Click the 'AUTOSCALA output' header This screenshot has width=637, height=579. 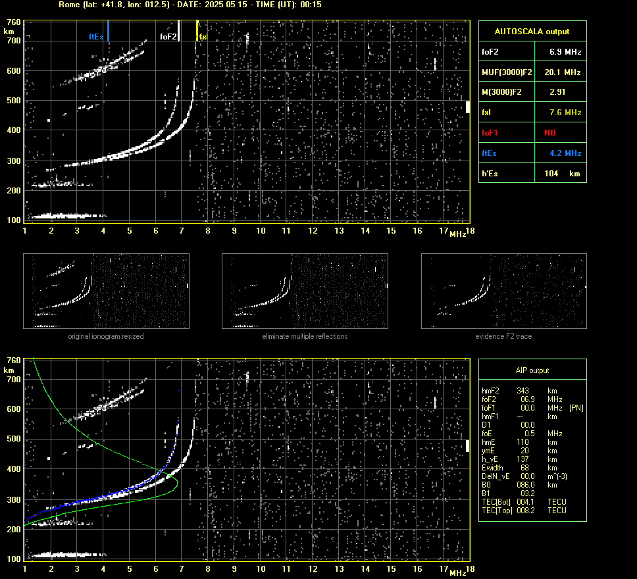click(532, 32)
